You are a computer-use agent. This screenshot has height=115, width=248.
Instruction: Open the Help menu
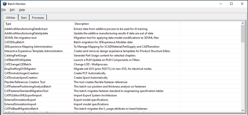point(22,10)
